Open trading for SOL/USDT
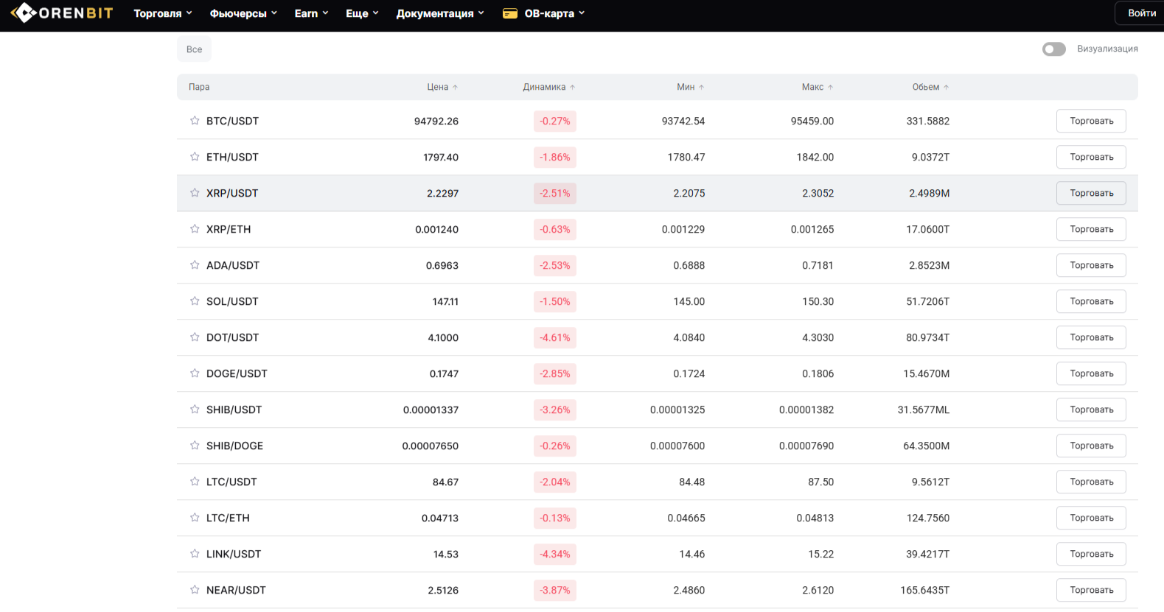This screenshot has width=1164, height=612. click(1091, 301)
